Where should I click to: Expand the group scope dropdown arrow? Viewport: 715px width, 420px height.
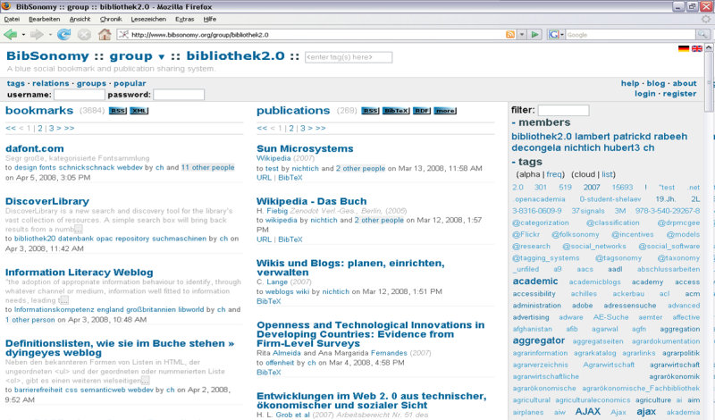(161, 57)
